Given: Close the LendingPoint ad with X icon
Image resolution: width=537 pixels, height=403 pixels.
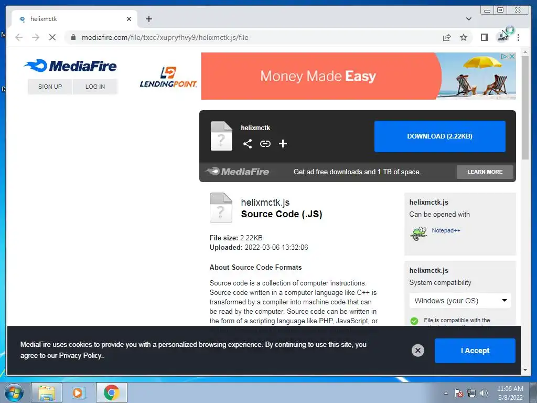Looking at the screenshot, I should tap(512, 56).
